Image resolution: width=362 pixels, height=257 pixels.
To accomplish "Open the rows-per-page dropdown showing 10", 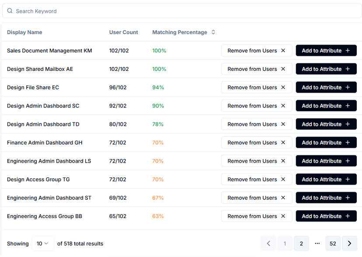I will coord(42,243).
